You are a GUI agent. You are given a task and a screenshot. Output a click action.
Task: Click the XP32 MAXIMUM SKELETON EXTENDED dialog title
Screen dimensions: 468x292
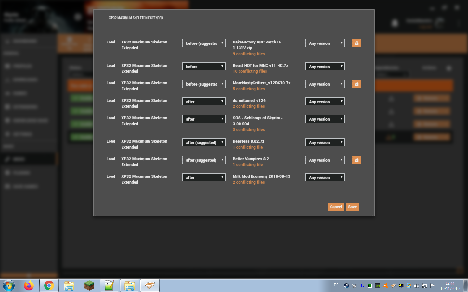click(136, 18)
